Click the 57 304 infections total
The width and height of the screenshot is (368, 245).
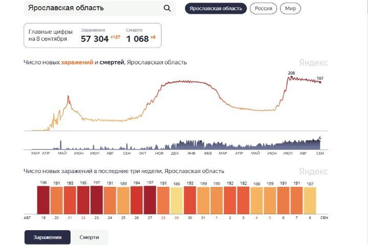pyautogui.click(x=95, y=39)
